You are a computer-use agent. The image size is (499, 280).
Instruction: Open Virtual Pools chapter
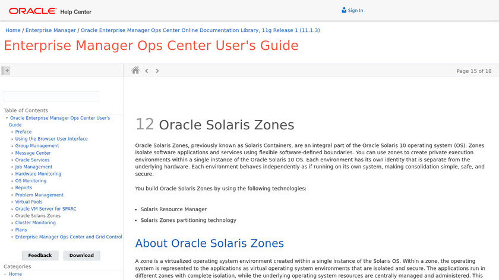coord(29,202)
